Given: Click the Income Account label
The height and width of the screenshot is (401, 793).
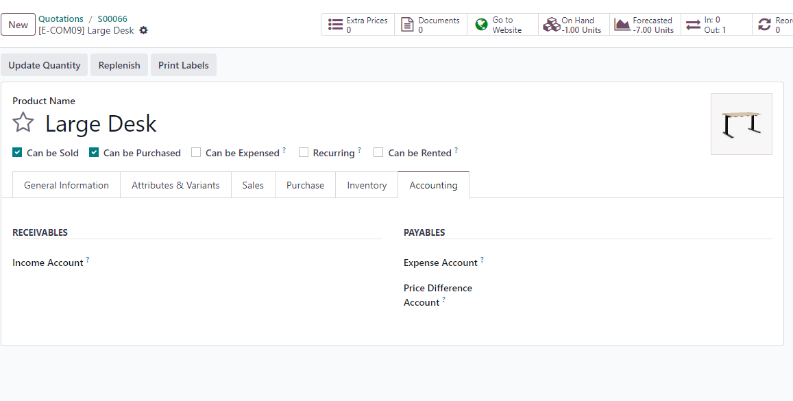Looking at the screenshot, I should tap(47, 263).
